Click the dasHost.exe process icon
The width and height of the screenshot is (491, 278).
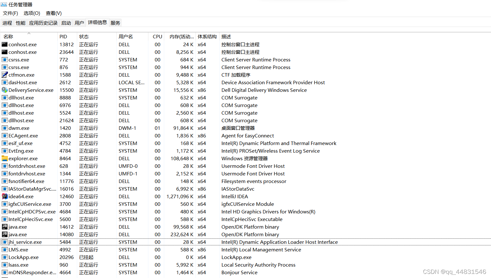point(4,82)
